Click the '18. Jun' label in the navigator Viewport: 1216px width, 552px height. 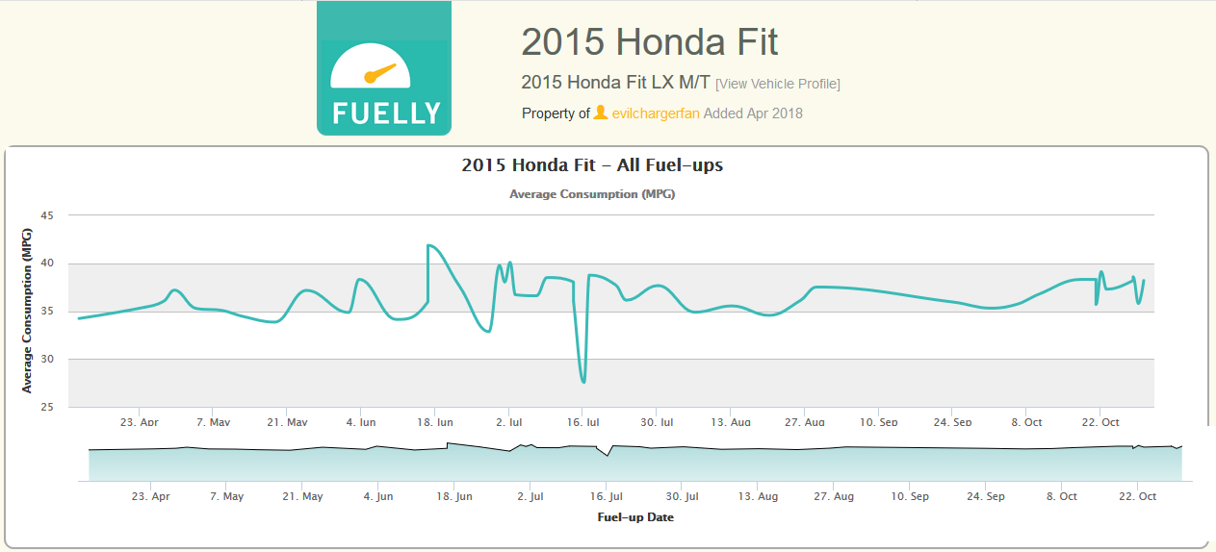[453, 496]
